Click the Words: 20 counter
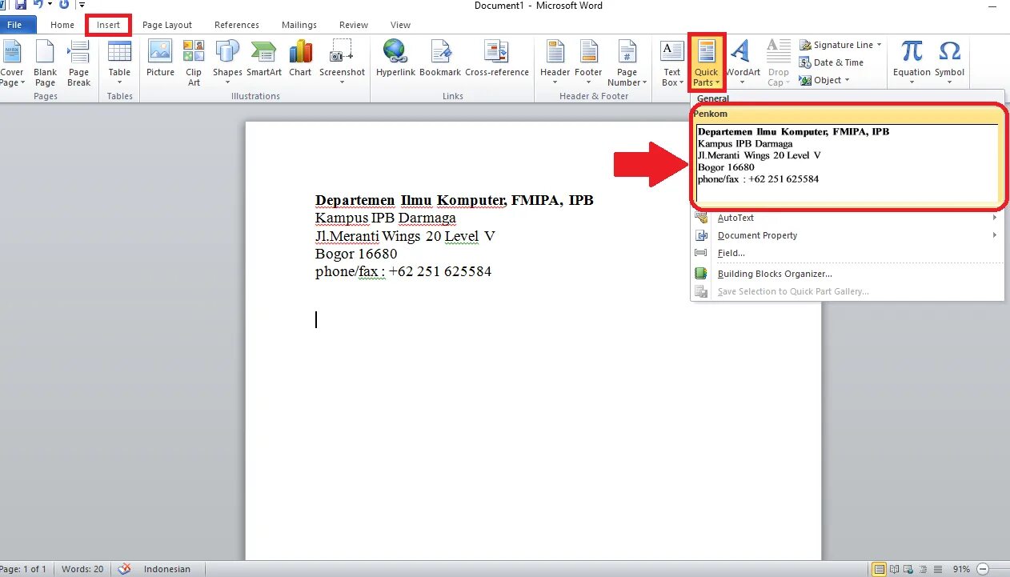Image resolution: width=1010 pixels, height=577 pixels. tap(82, 569)
